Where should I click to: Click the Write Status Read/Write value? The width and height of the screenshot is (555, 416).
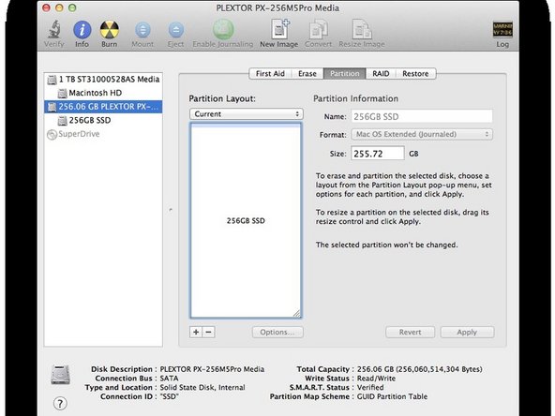tap(376, 379)
